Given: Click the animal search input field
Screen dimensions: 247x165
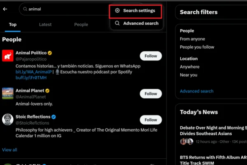Looking at the screenshot, I should 65,9.
